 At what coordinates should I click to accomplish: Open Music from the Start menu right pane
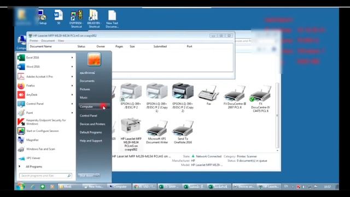[84, 97]
